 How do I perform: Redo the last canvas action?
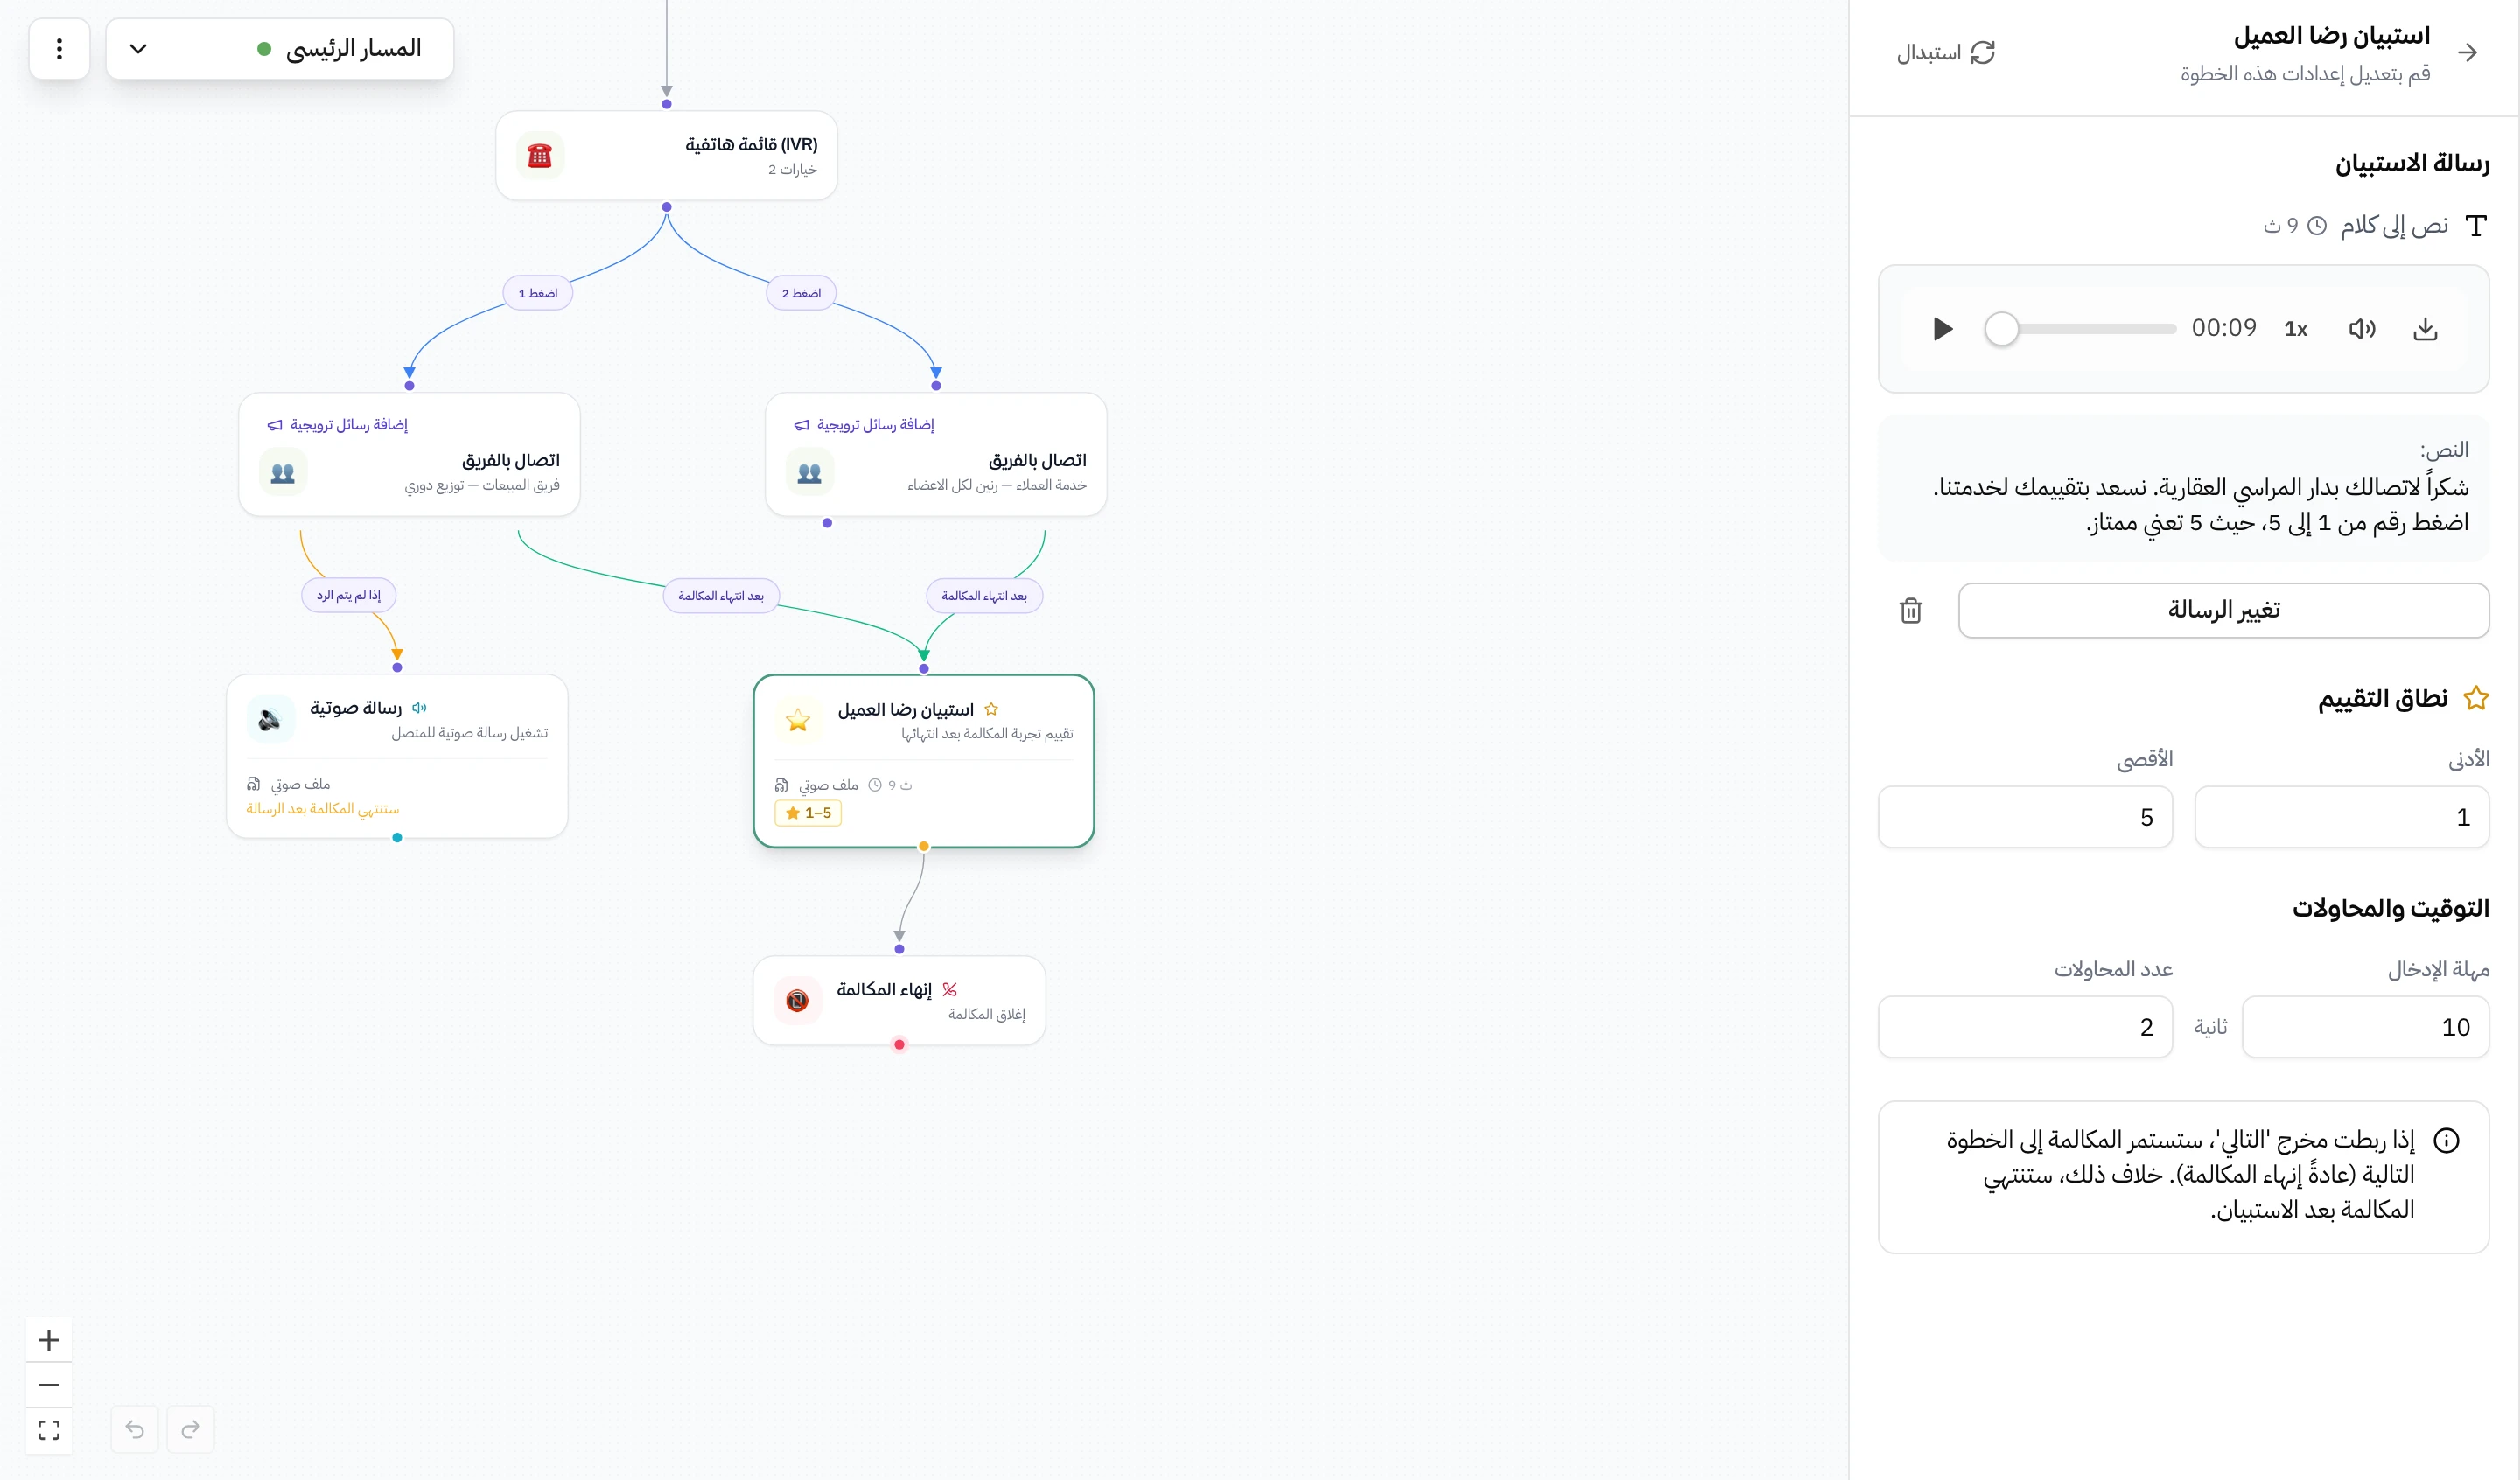(191, 1429)
